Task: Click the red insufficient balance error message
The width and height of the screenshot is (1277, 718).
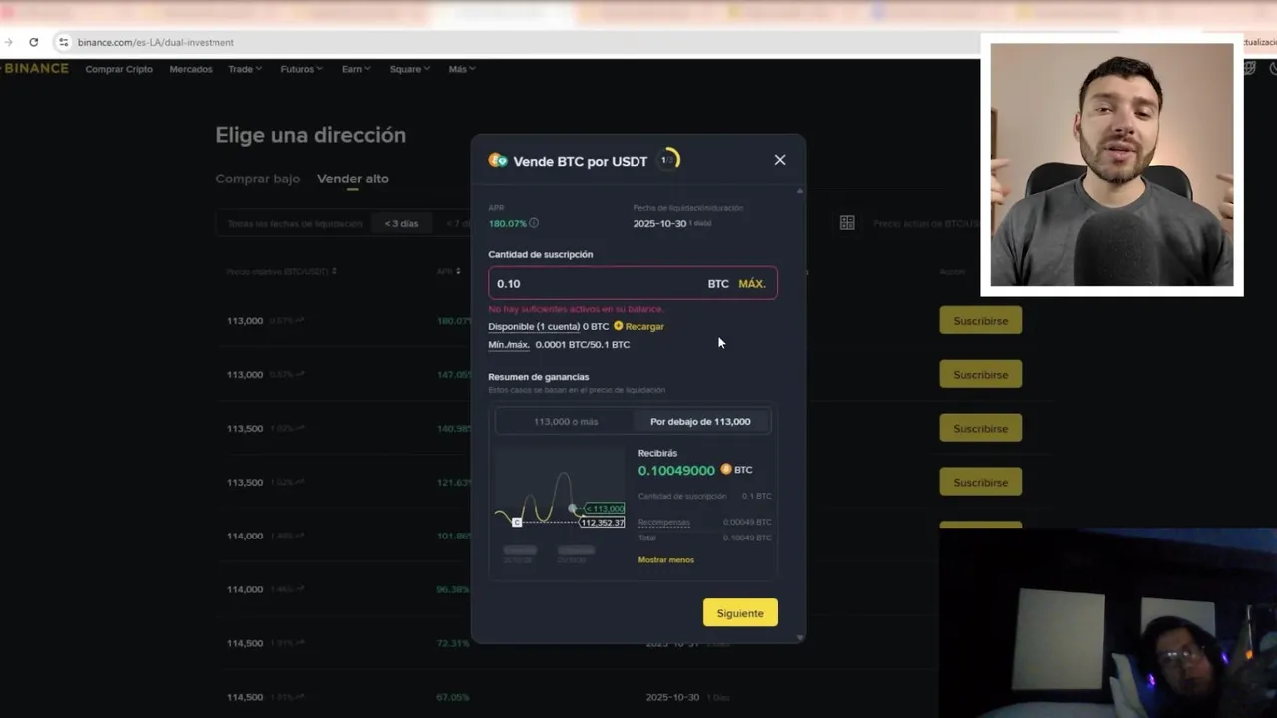Action: coord(576,309)
